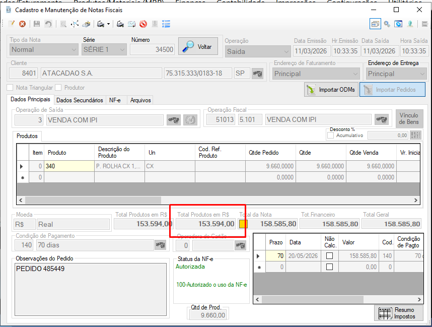Open the NF-e tab
This screenshot has height=327, width=432.
pyautogui.click(x=115, y=100)
